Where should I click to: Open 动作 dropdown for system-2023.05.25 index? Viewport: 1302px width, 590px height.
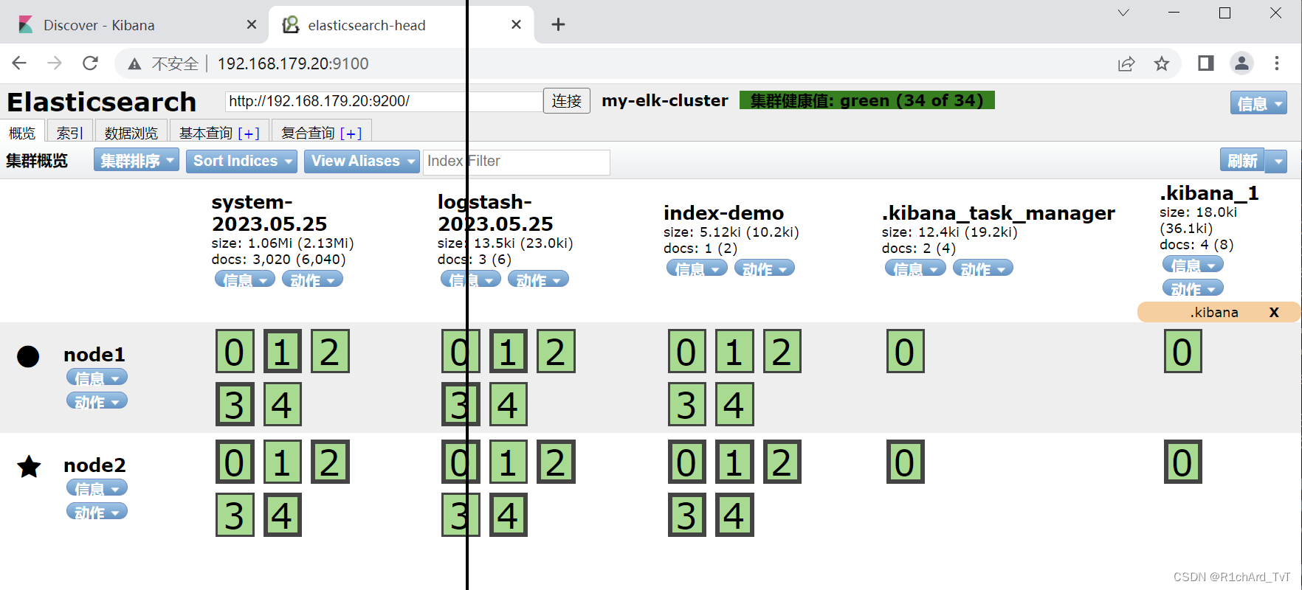[312, 279]
